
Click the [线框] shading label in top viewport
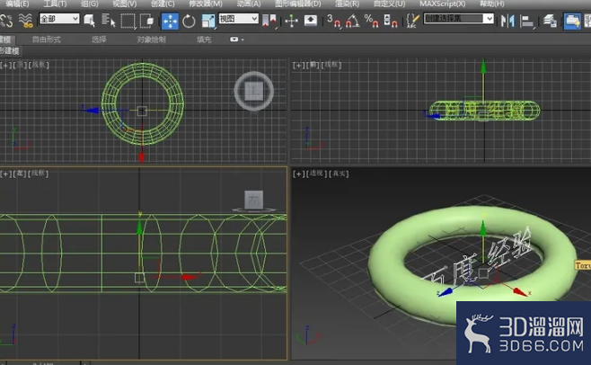point(39,65)
